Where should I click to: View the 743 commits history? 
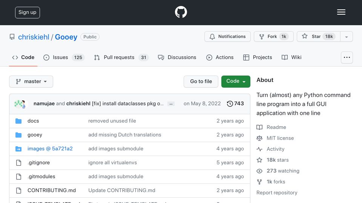pos(235,104)
